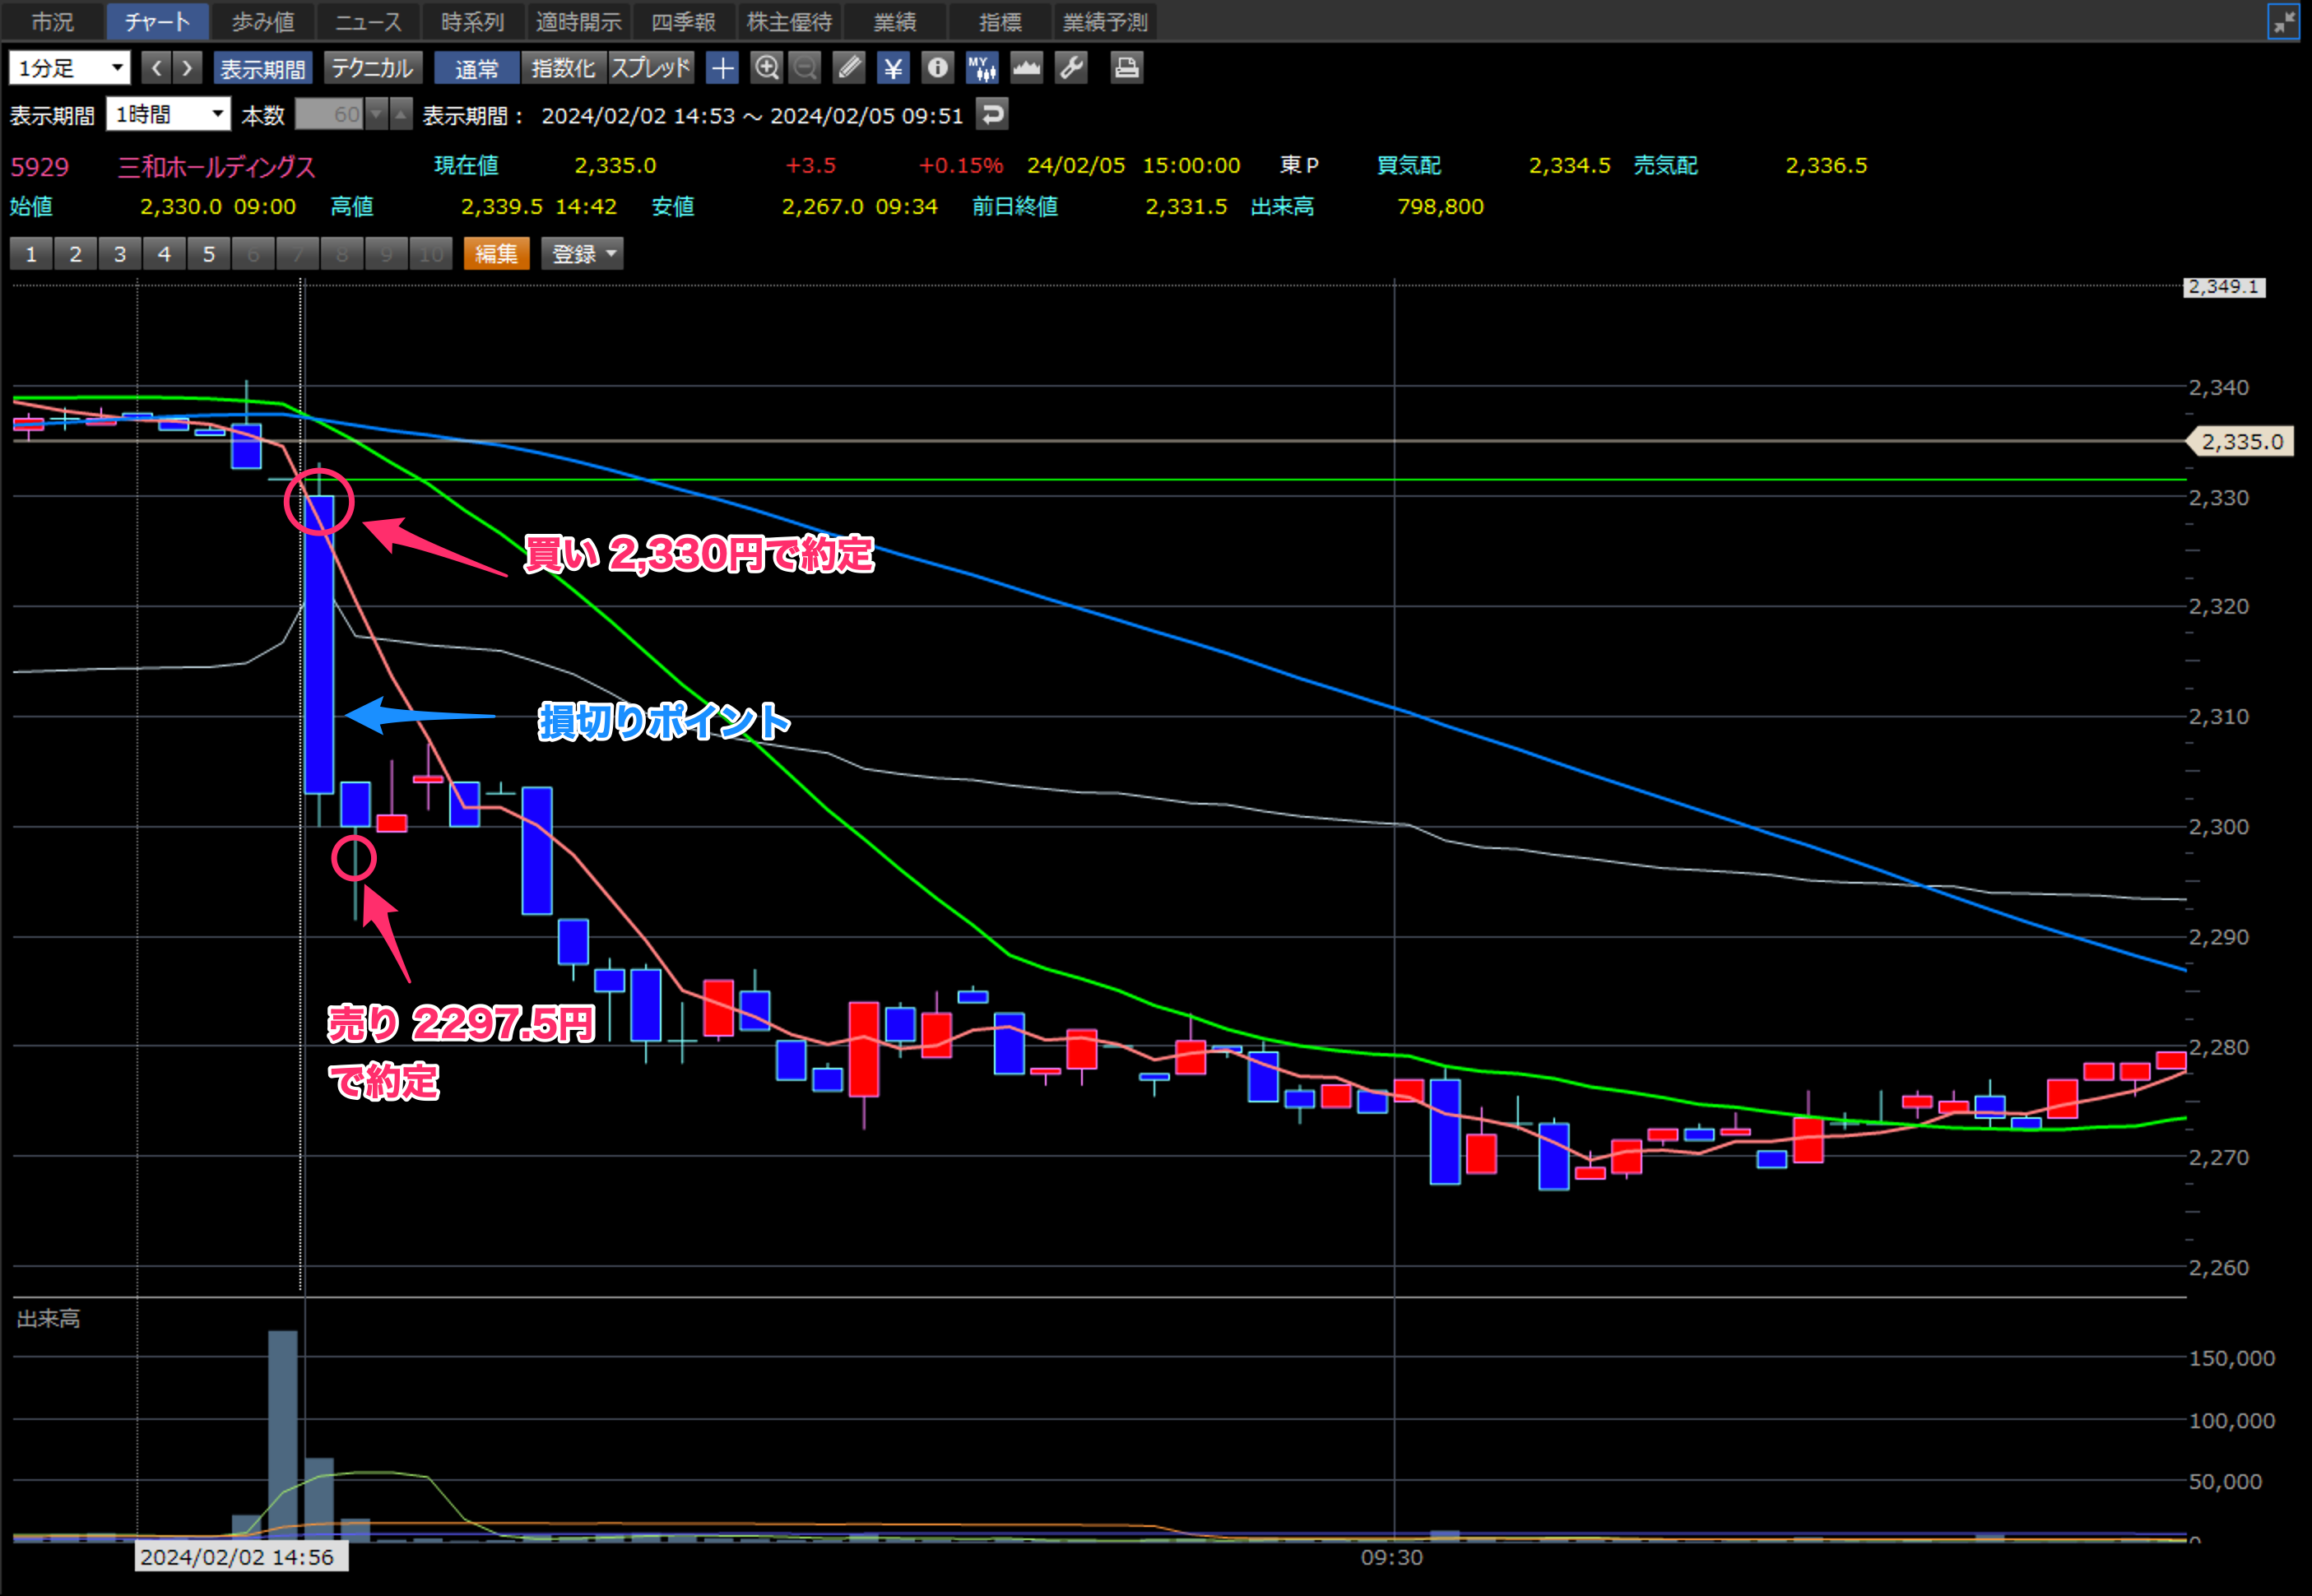Expand the 登録 dropdown button
Screen dimensions: 2312x1596
click(x=582, y=254)
